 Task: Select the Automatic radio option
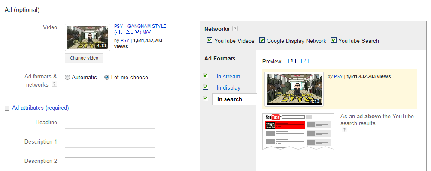point(67,78)
